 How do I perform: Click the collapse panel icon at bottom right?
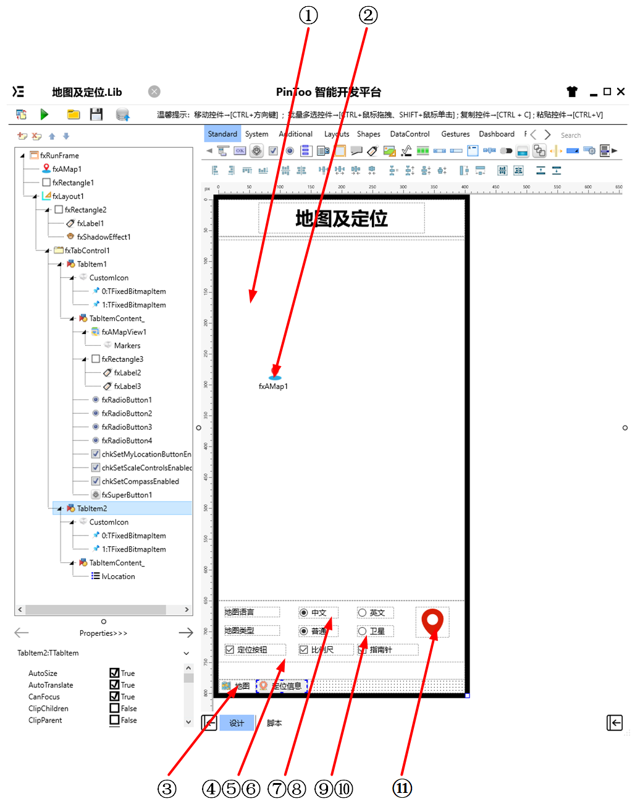click(615, 722)
